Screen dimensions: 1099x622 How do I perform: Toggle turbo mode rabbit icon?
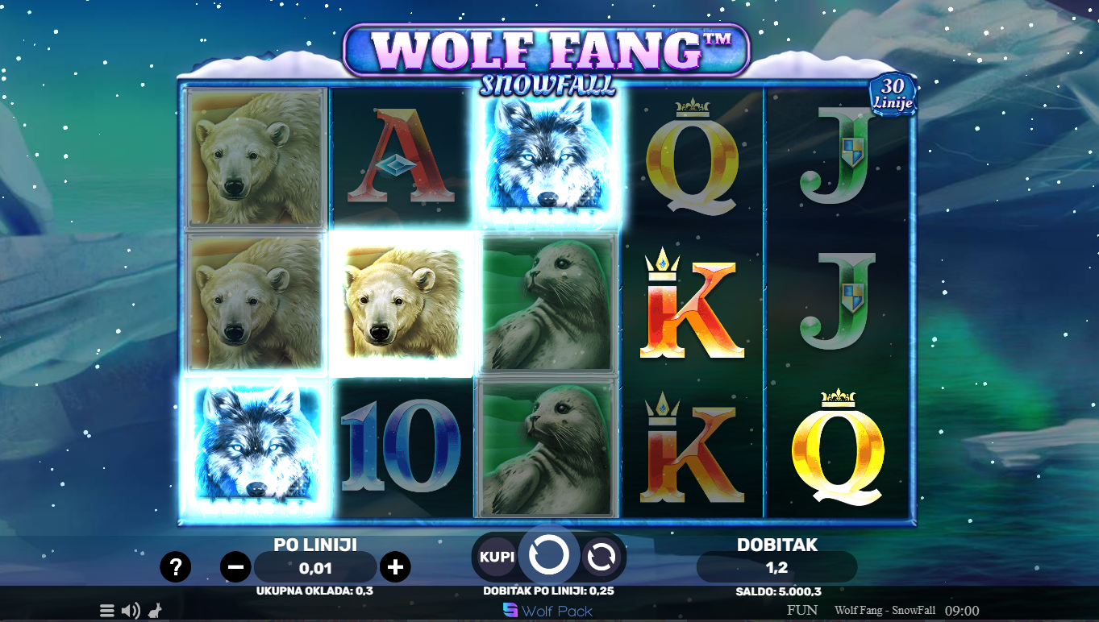click(155, 611)
